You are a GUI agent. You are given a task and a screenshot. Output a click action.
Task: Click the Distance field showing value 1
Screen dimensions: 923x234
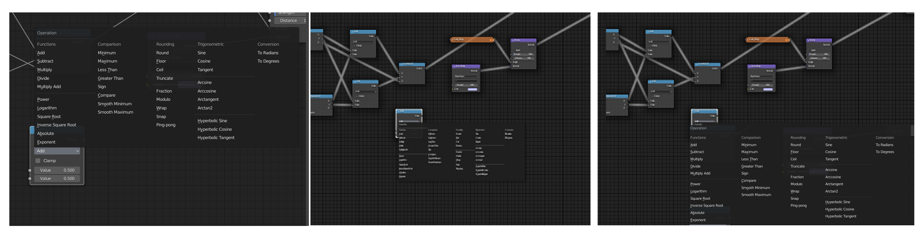[291, 20]
